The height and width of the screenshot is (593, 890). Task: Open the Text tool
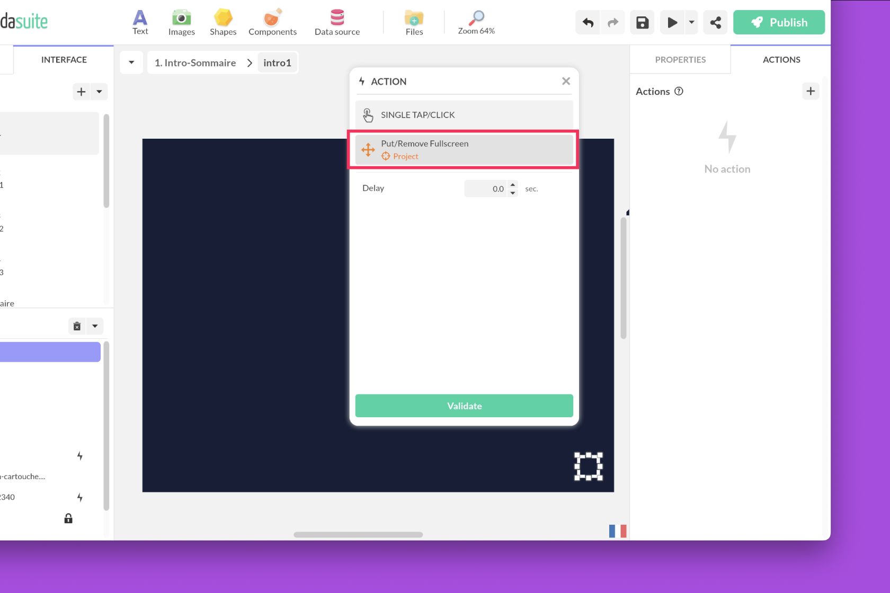point(140,22)
